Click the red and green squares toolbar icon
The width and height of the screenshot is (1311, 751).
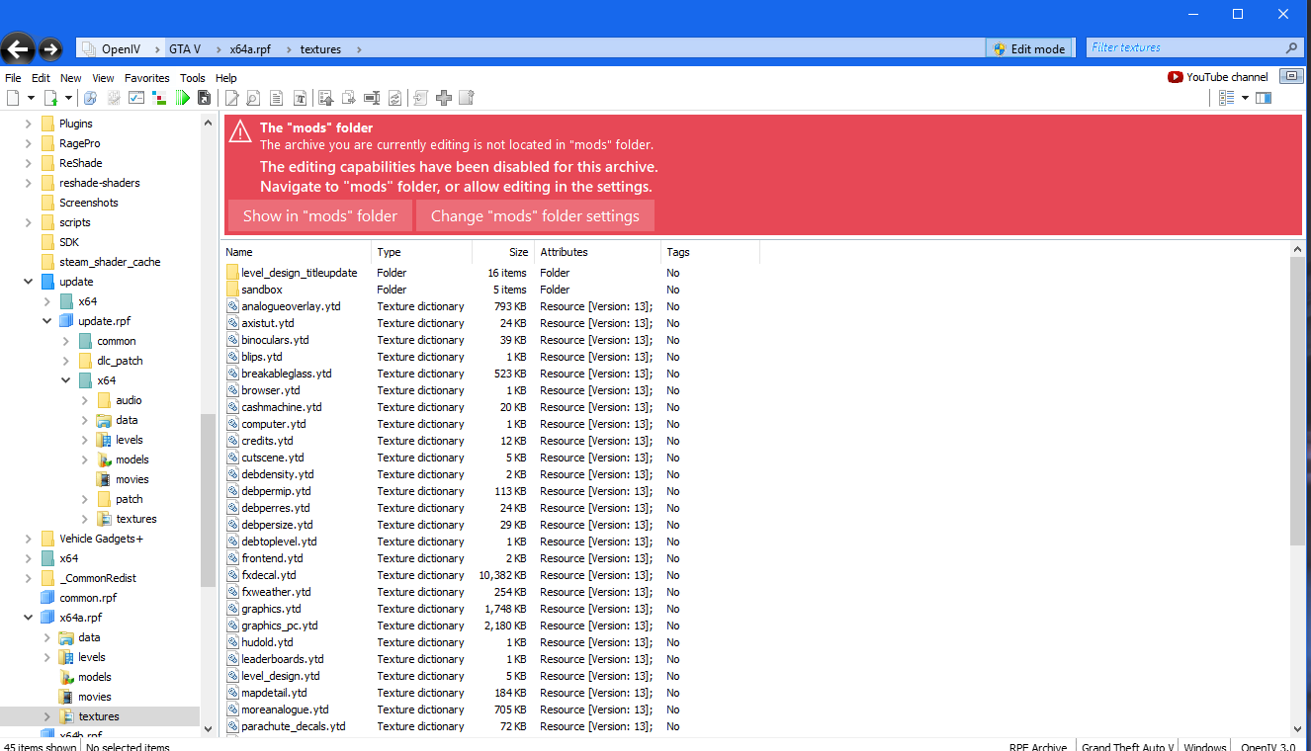pos(159,98)
